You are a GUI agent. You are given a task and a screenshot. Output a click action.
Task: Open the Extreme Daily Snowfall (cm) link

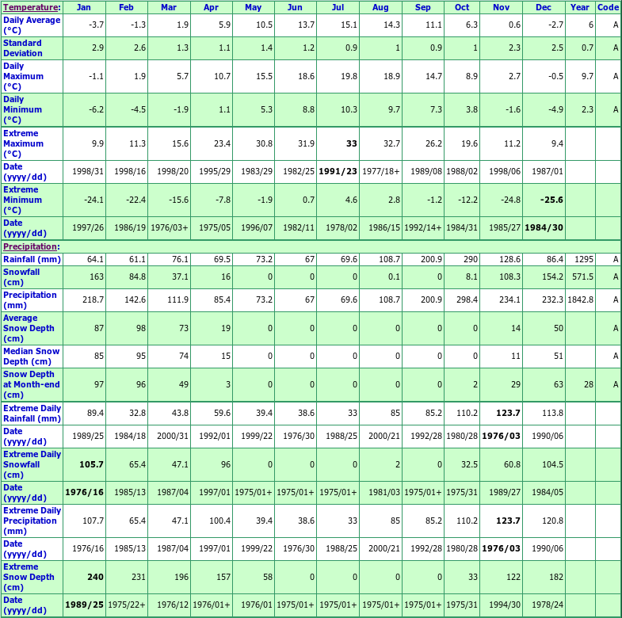tap(32, 463)
